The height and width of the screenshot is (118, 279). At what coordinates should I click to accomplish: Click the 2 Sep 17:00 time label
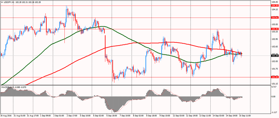(x=72, y=115)
